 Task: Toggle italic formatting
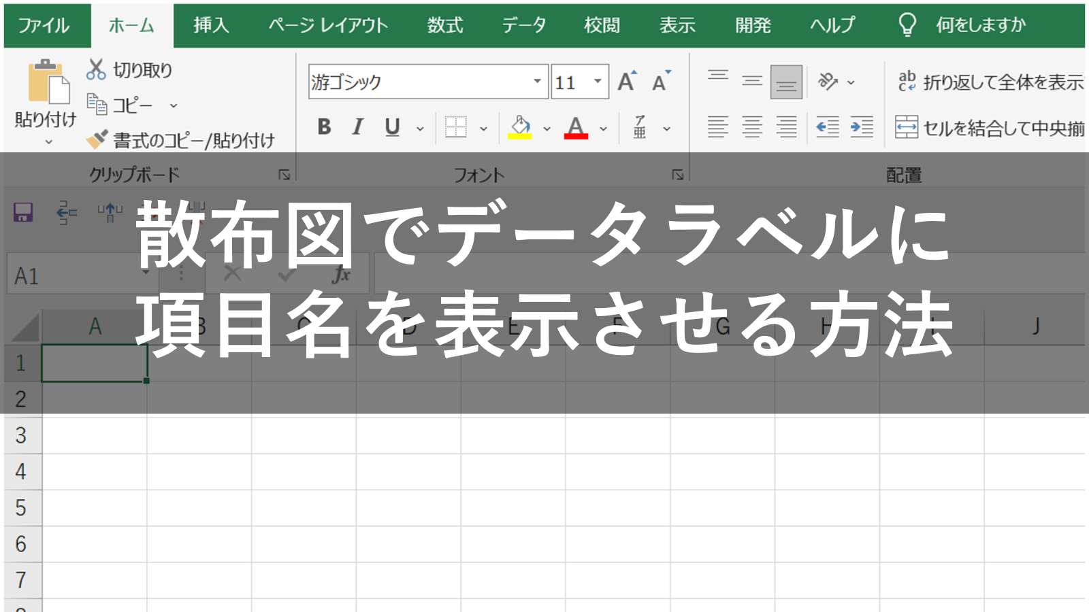coord(357,127)
